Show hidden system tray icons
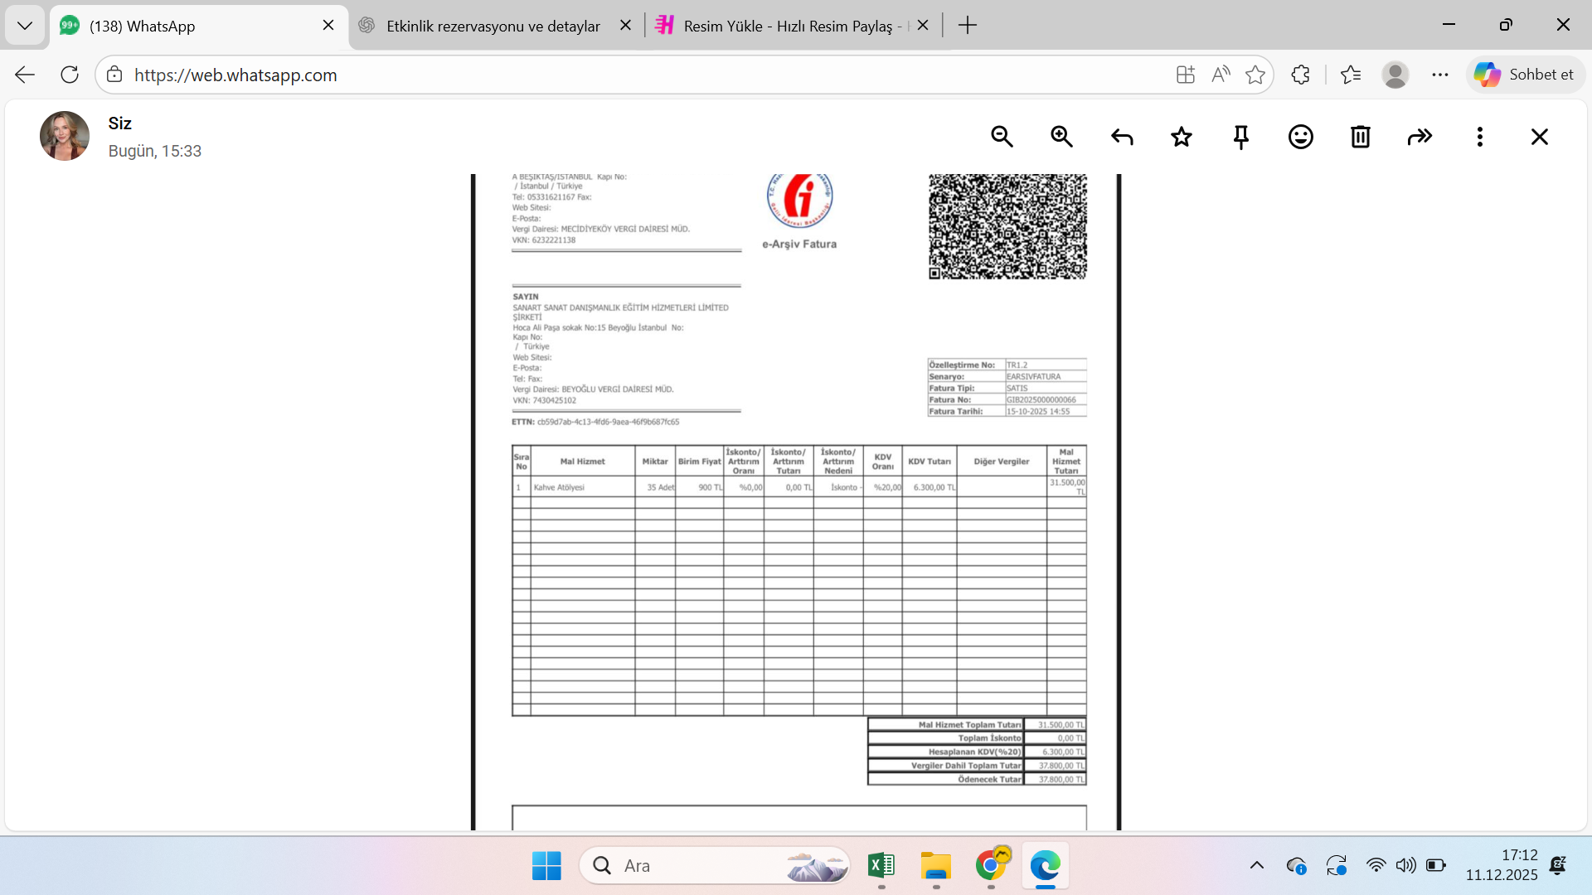This screenshot has height=895, width=1592. click(1257, 866)
